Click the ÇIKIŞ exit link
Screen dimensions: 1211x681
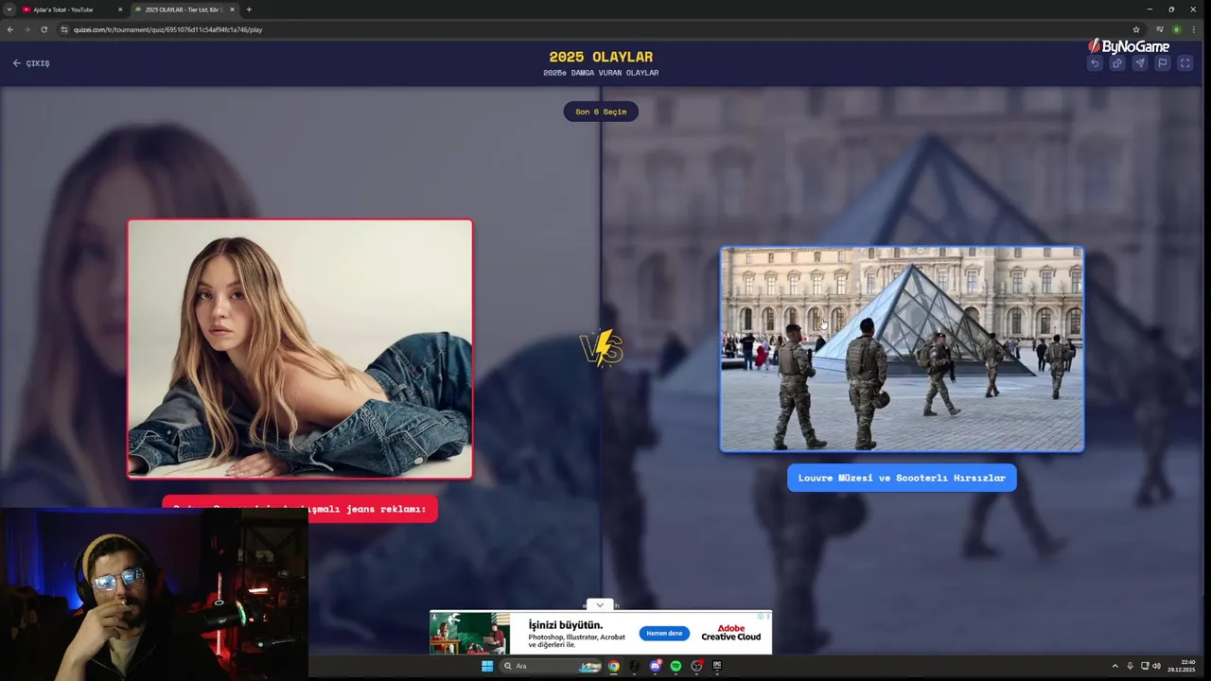tap(31, 63)
